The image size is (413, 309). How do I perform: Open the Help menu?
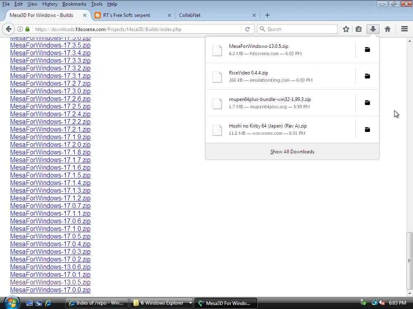(x=112, y=4)
